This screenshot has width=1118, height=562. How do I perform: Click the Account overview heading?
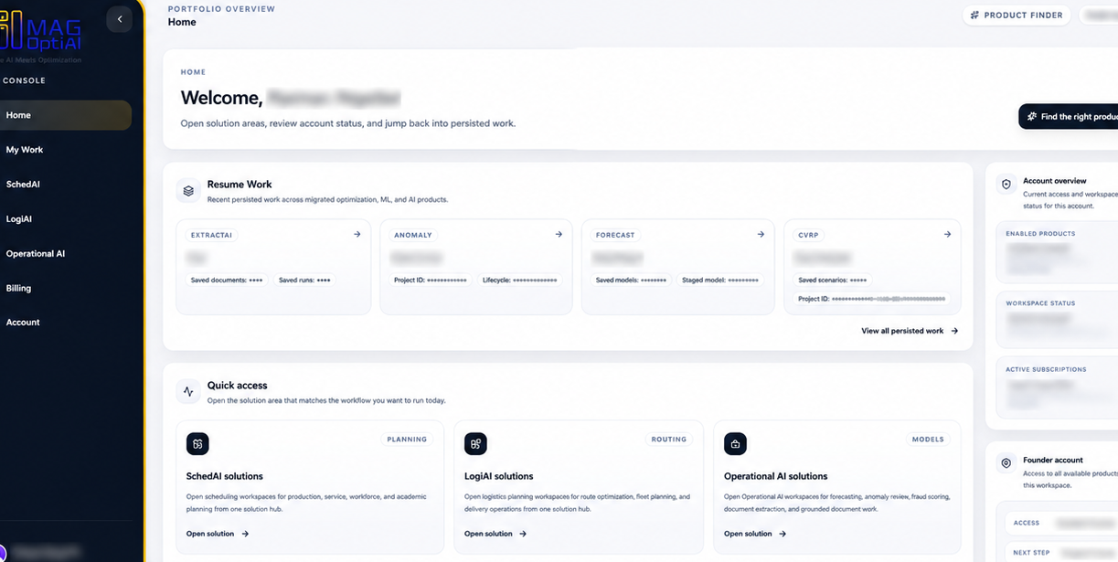[x=1055, y=181]
